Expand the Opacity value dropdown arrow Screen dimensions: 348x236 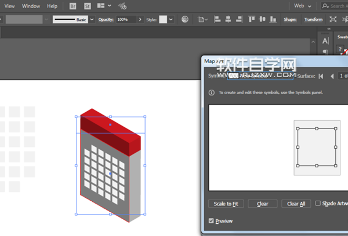point(140,19)
